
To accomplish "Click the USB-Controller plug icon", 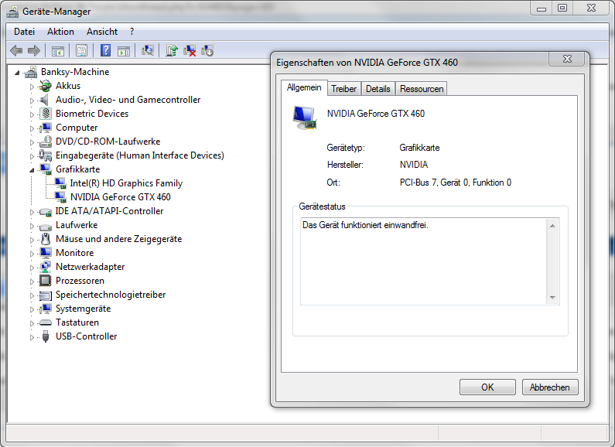I will click(x=46, y=336).
